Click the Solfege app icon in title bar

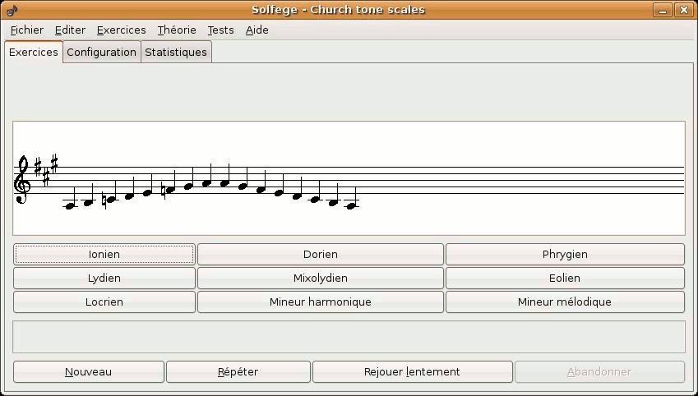click(x=12, y=10)
